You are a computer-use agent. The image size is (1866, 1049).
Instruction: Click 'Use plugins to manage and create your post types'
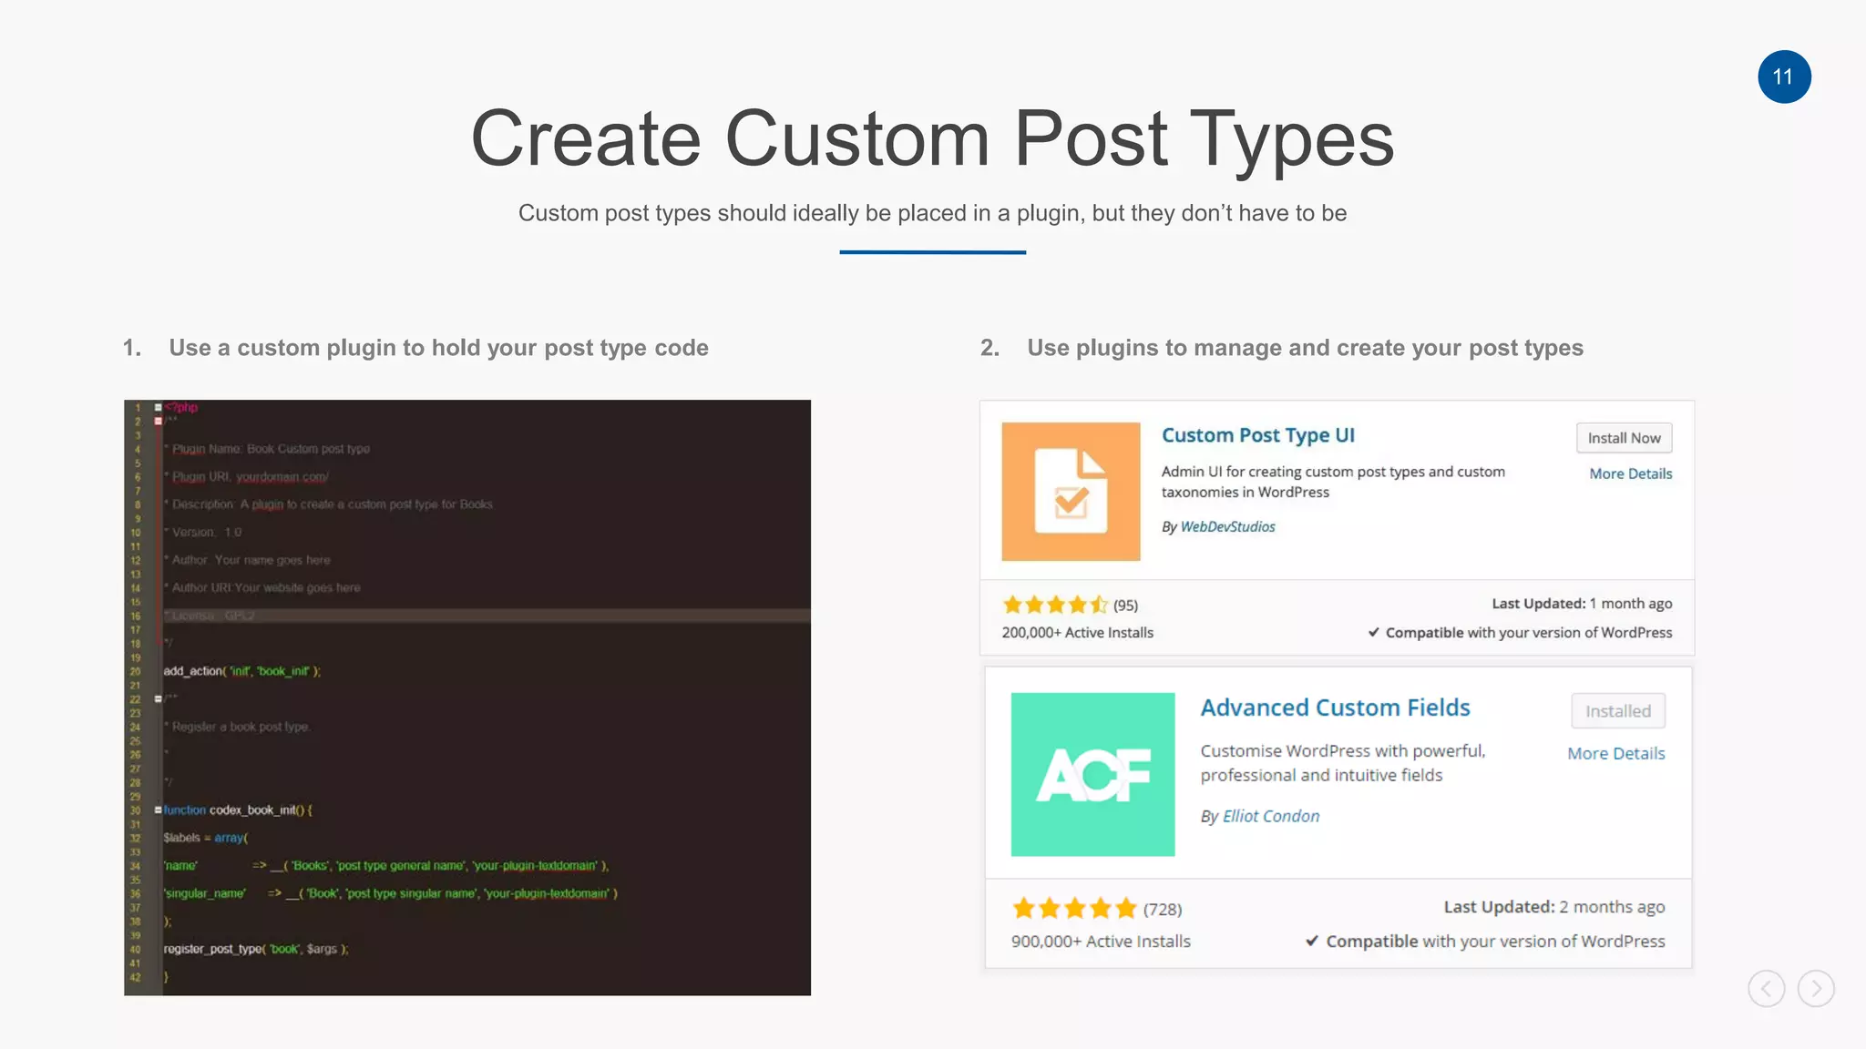pyautogui.click(x=1305, y=348)
